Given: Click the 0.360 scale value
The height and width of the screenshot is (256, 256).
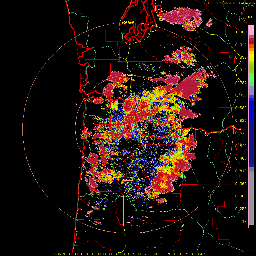Looking at the screenshot, I should 241,184.
